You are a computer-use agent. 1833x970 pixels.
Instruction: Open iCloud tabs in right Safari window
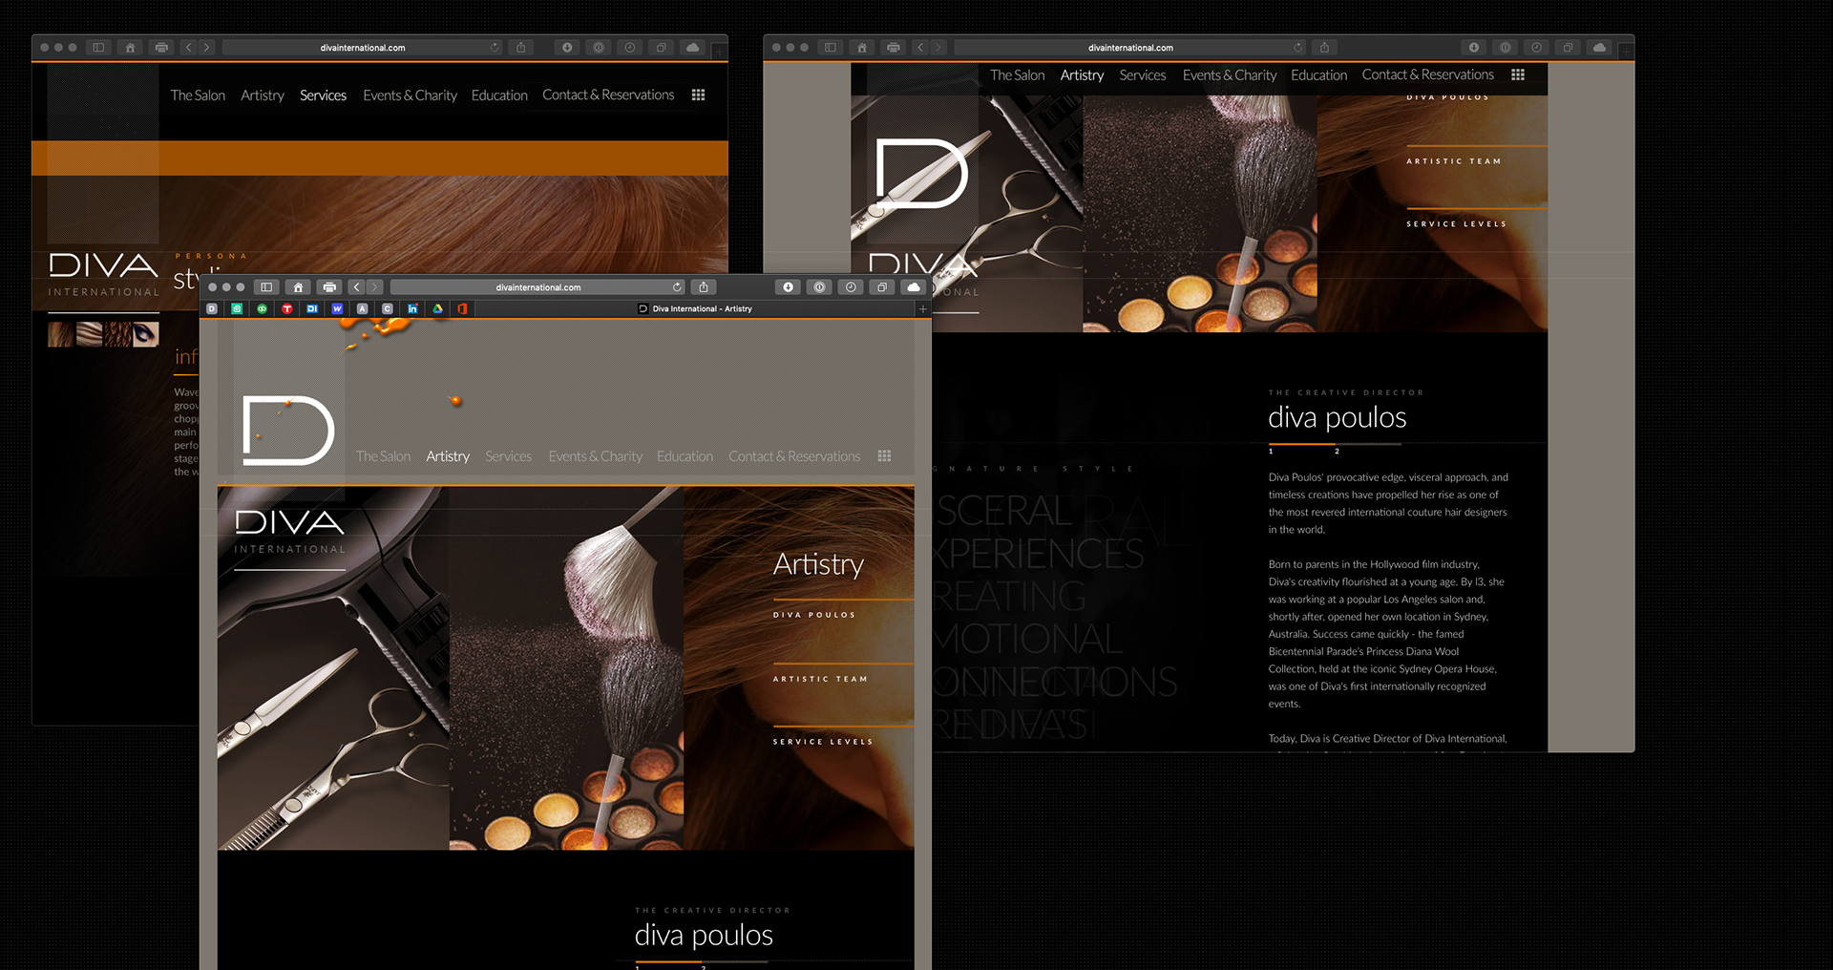click(1599, 48)
